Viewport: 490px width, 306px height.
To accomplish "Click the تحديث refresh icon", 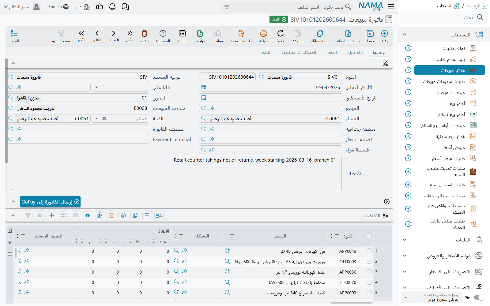I will coord(280,33).
